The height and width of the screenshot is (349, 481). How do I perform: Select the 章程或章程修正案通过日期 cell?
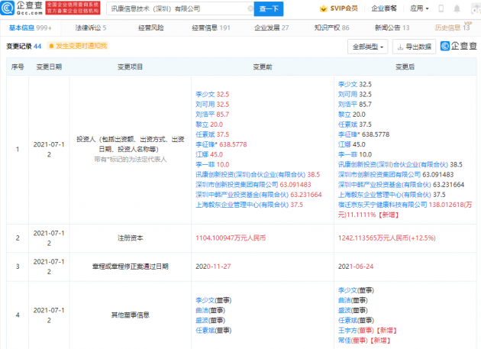pyautogui.click(x=131, y=267)
